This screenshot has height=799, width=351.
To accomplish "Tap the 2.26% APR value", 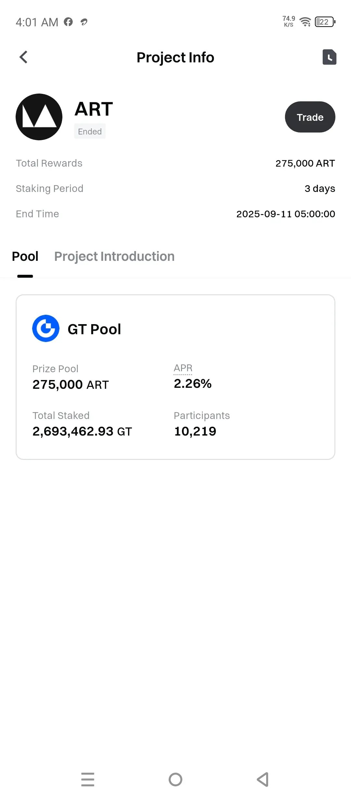I will pos(193,384).
